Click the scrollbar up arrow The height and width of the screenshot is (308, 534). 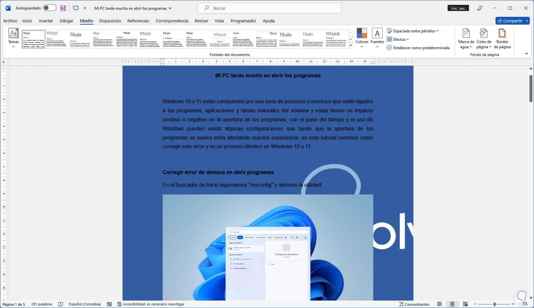pyautogui.click(x=531, y=69)
